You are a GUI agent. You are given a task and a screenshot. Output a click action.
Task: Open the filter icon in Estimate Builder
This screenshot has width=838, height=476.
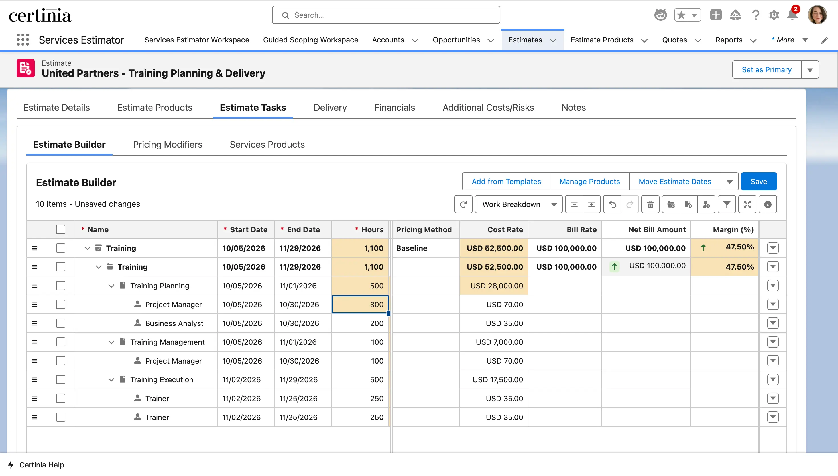[727, 204]
